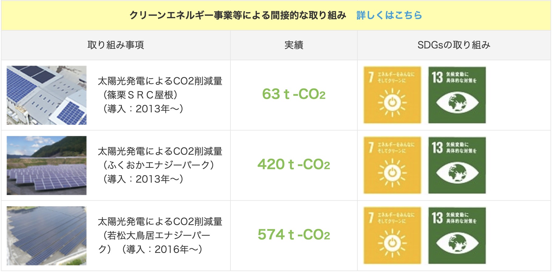
Task: Click SDG 7 energy icon in 420 t row
Action: (392, 165)
